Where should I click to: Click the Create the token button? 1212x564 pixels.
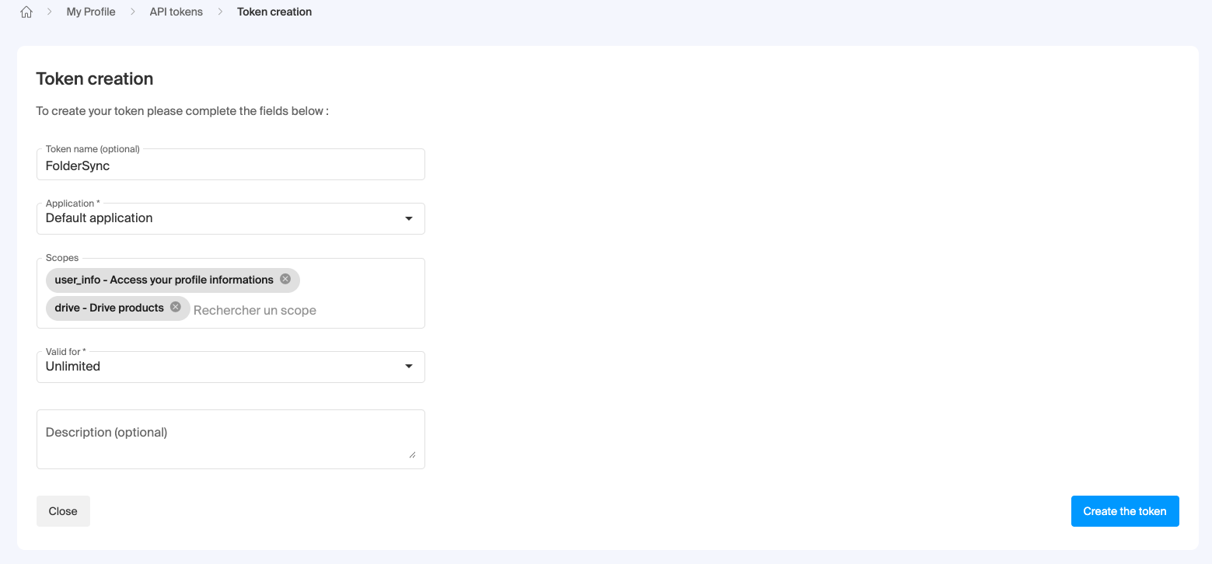1124,510
